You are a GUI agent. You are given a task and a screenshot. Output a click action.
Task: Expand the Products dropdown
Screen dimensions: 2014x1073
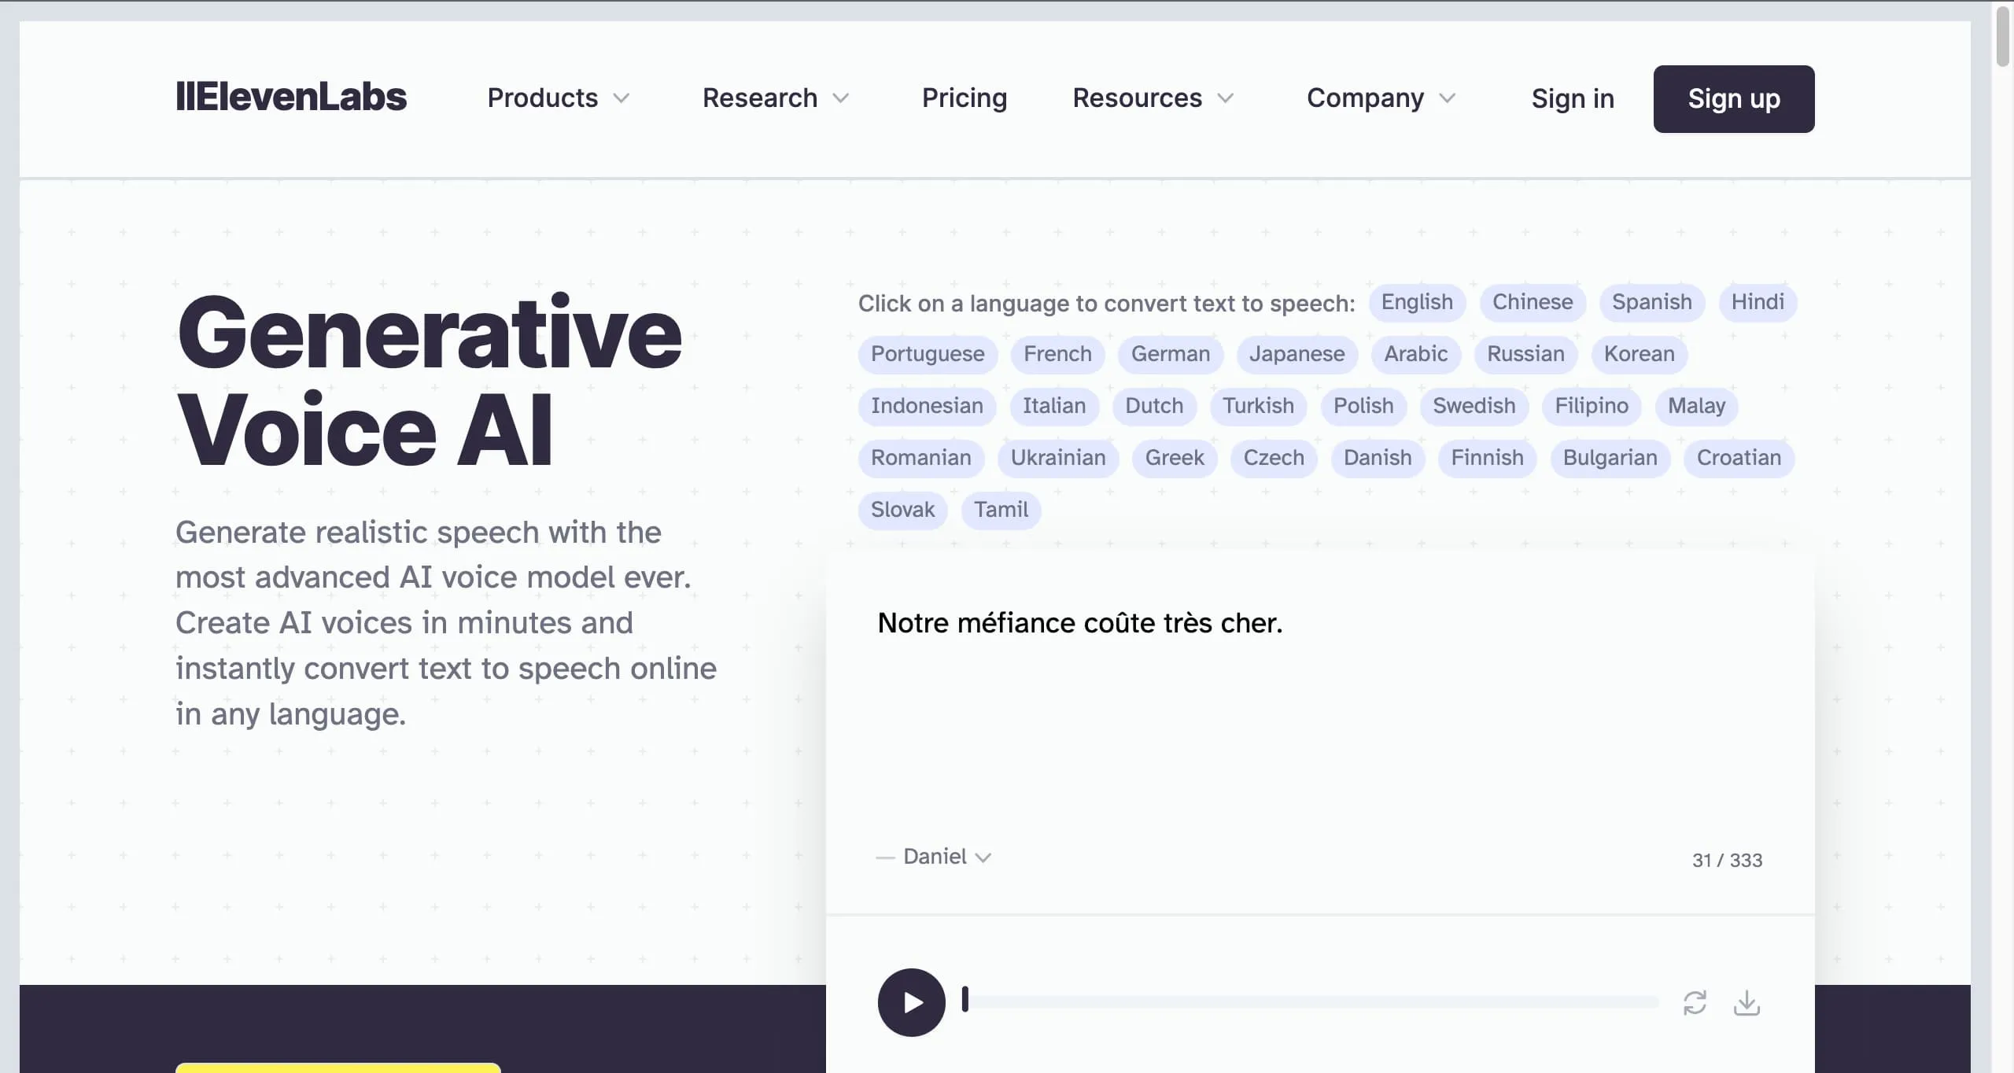pos(558,98)
